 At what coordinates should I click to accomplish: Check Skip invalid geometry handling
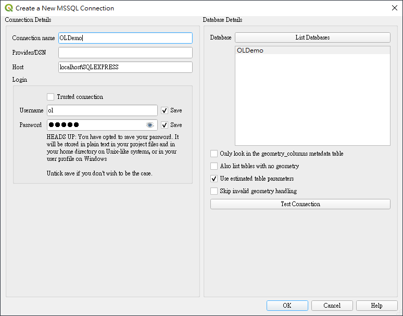click(214, 191)
